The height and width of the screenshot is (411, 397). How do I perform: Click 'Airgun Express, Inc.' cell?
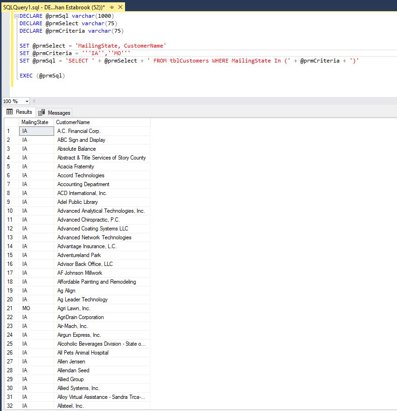click(102, 335)
